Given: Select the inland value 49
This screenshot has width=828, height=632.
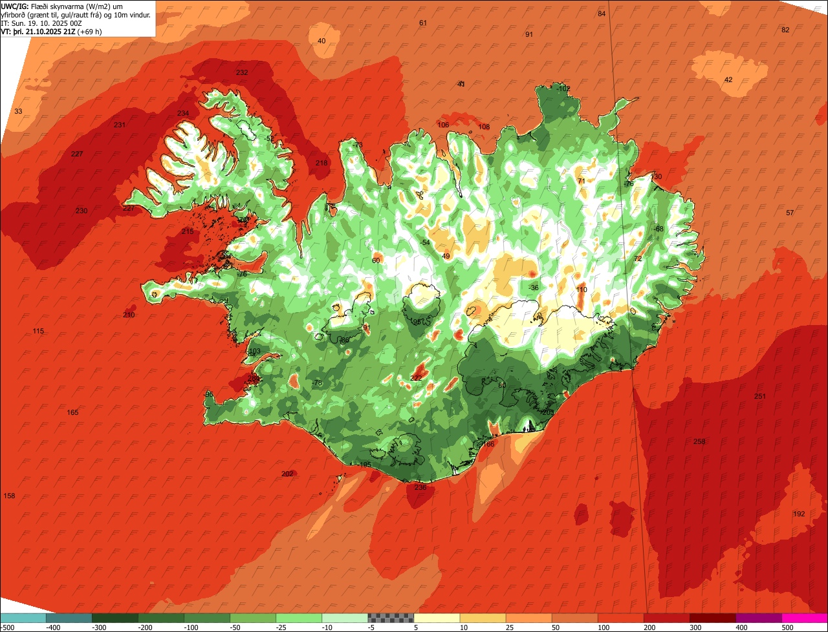Looking at the screenshot, I should pyautogui.click(x=446, y=257).
